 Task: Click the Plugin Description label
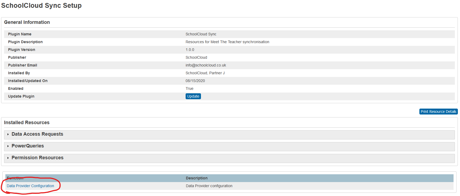(25, 42)
